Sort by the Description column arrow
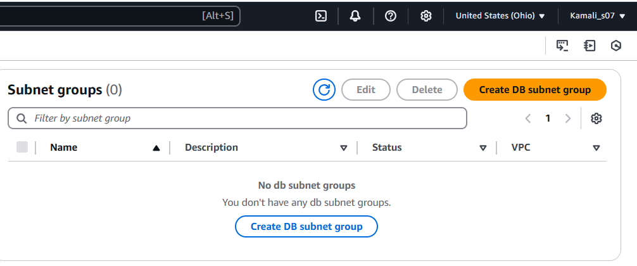The height and width of the screenshot is (266, 637). point(344,148)
